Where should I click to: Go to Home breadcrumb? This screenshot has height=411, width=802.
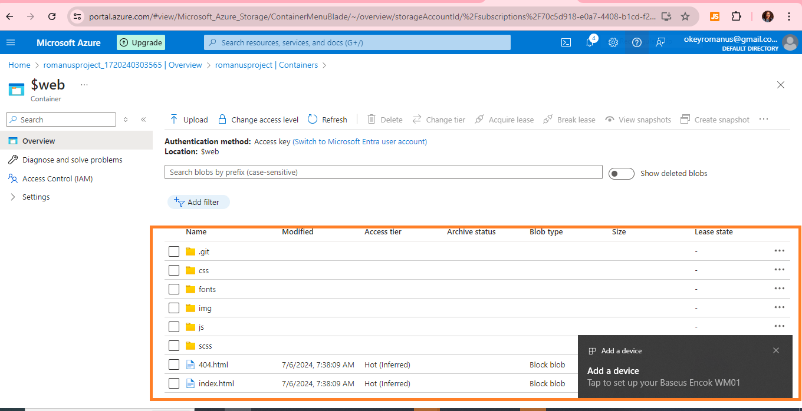[x=19, y=65]
